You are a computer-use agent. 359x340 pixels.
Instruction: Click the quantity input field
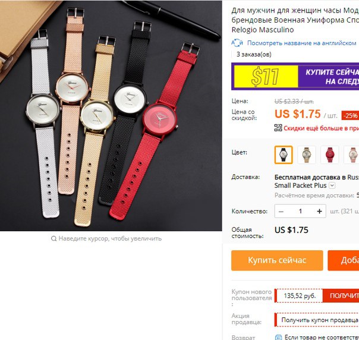click(x=300, y=211)
